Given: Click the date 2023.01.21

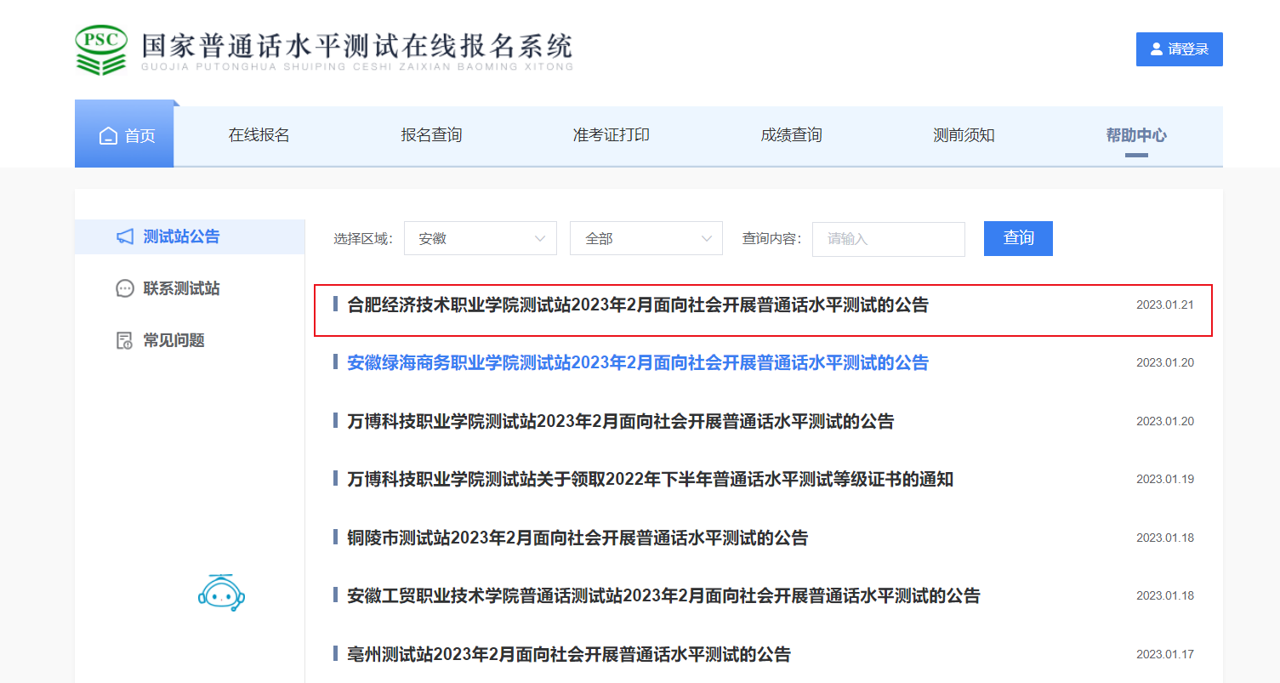Looking at the screenshot, I should click(x=1165, y=305).
